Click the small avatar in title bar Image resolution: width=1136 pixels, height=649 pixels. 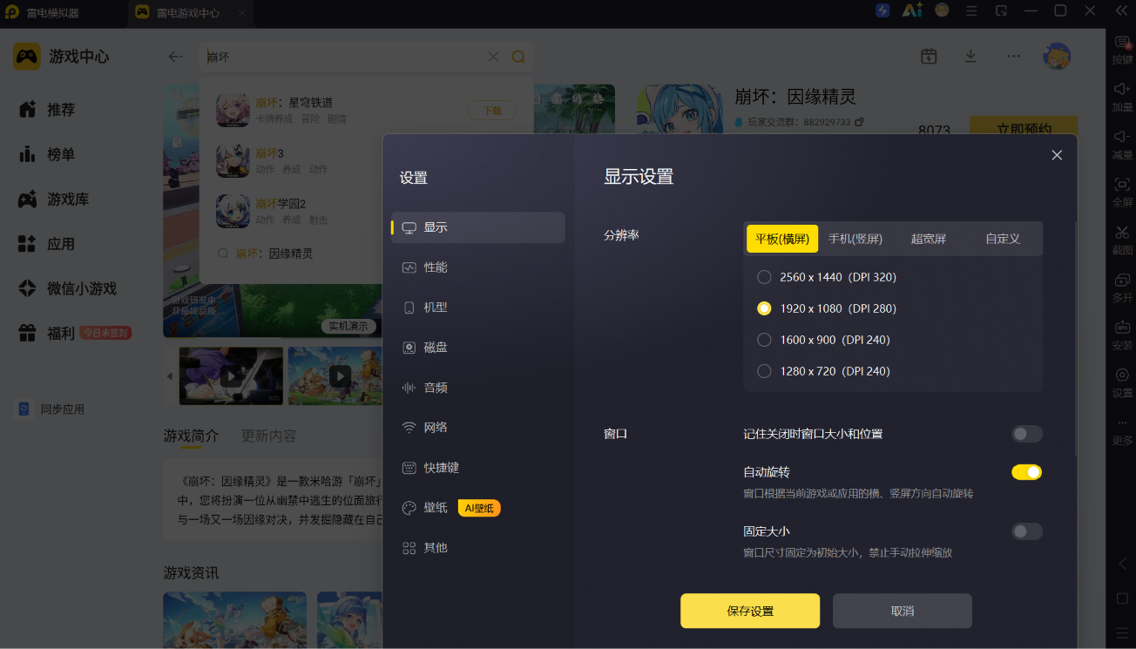point(942,10)
